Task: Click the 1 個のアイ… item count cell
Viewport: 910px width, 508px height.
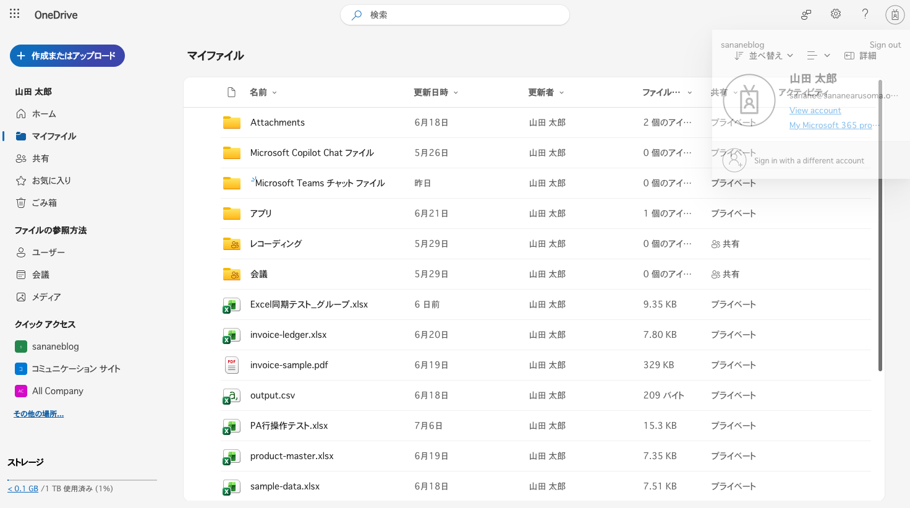Action: [667, 213]
